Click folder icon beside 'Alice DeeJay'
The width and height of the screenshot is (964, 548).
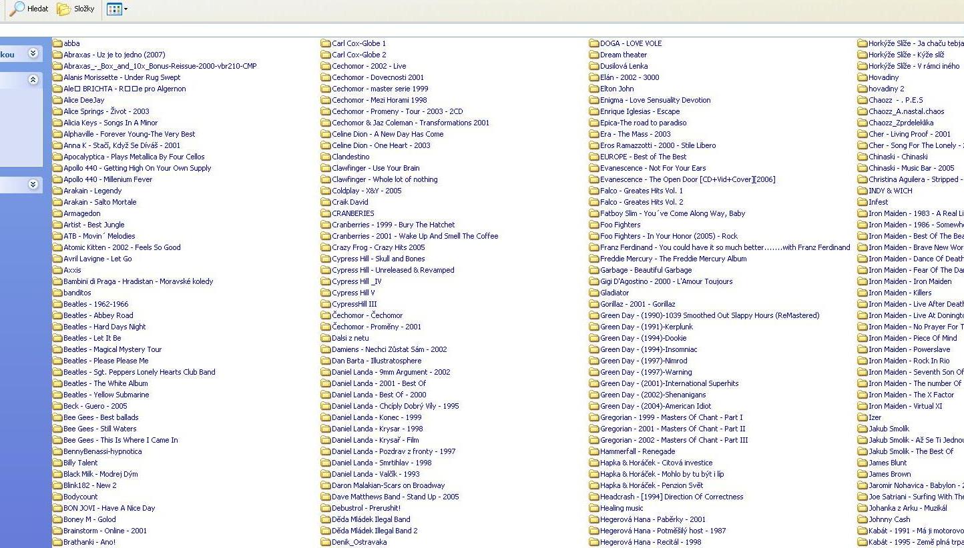pyautogui.click(x=57, y=100)
